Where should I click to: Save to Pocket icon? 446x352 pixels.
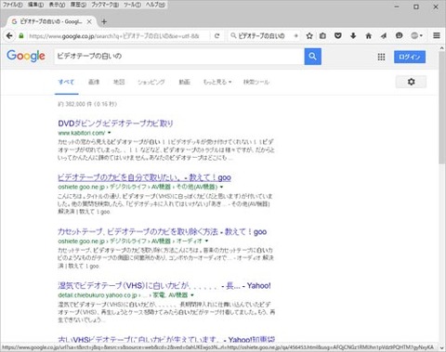pyautogui.click(x=338, y=36)
